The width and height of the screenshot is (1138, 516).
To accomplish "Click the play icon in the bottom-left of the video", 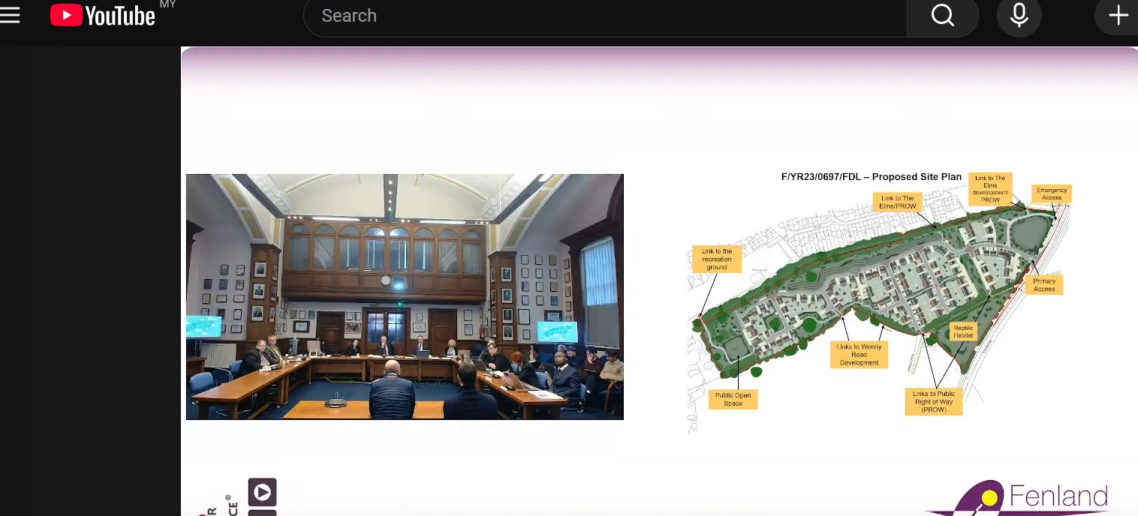I will 262,492.
